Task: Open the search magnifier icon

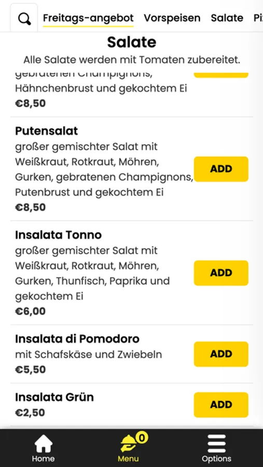Action: (24, 19)
